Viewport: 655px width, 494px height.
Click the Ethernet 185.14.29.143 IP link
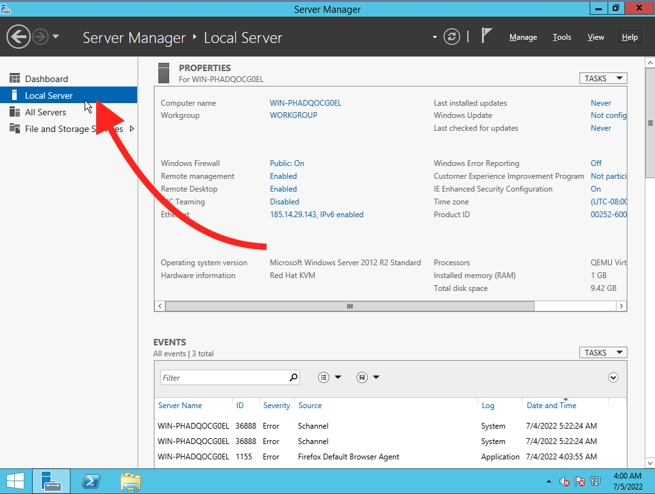pyautogui.click(x=317, y=215)
